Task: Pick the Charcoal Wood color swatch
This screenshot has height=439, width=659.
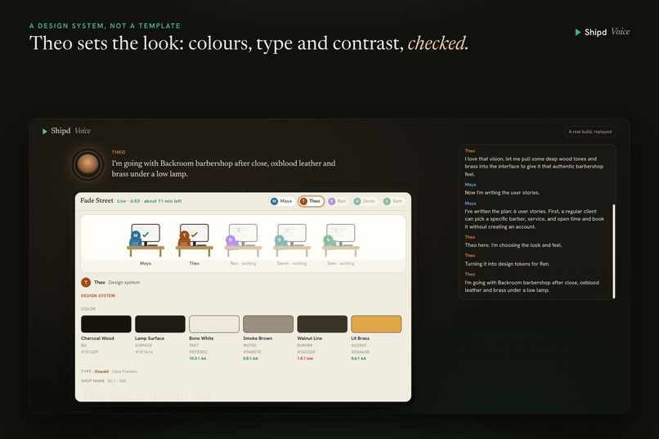Action: pos(106,324)
